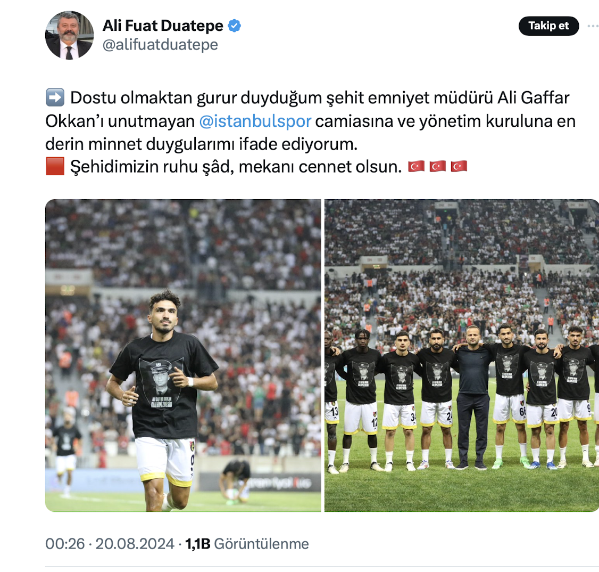Click the tweet text about Ali Gaffar Okkan

310,121
